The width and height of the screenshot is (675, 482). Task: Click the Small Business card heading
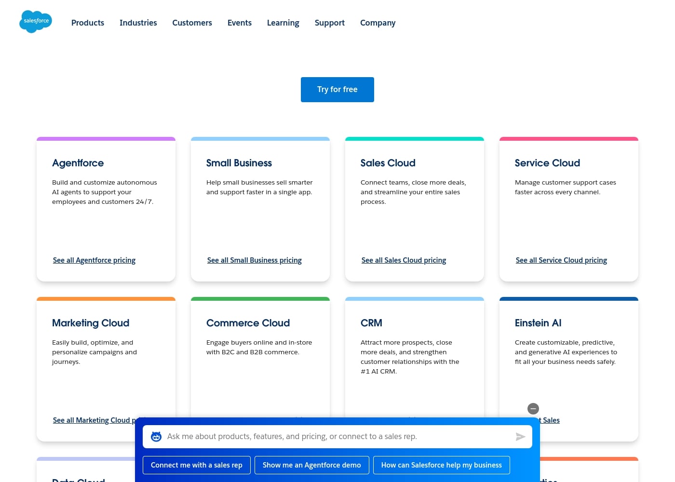(x=239, y=163)
